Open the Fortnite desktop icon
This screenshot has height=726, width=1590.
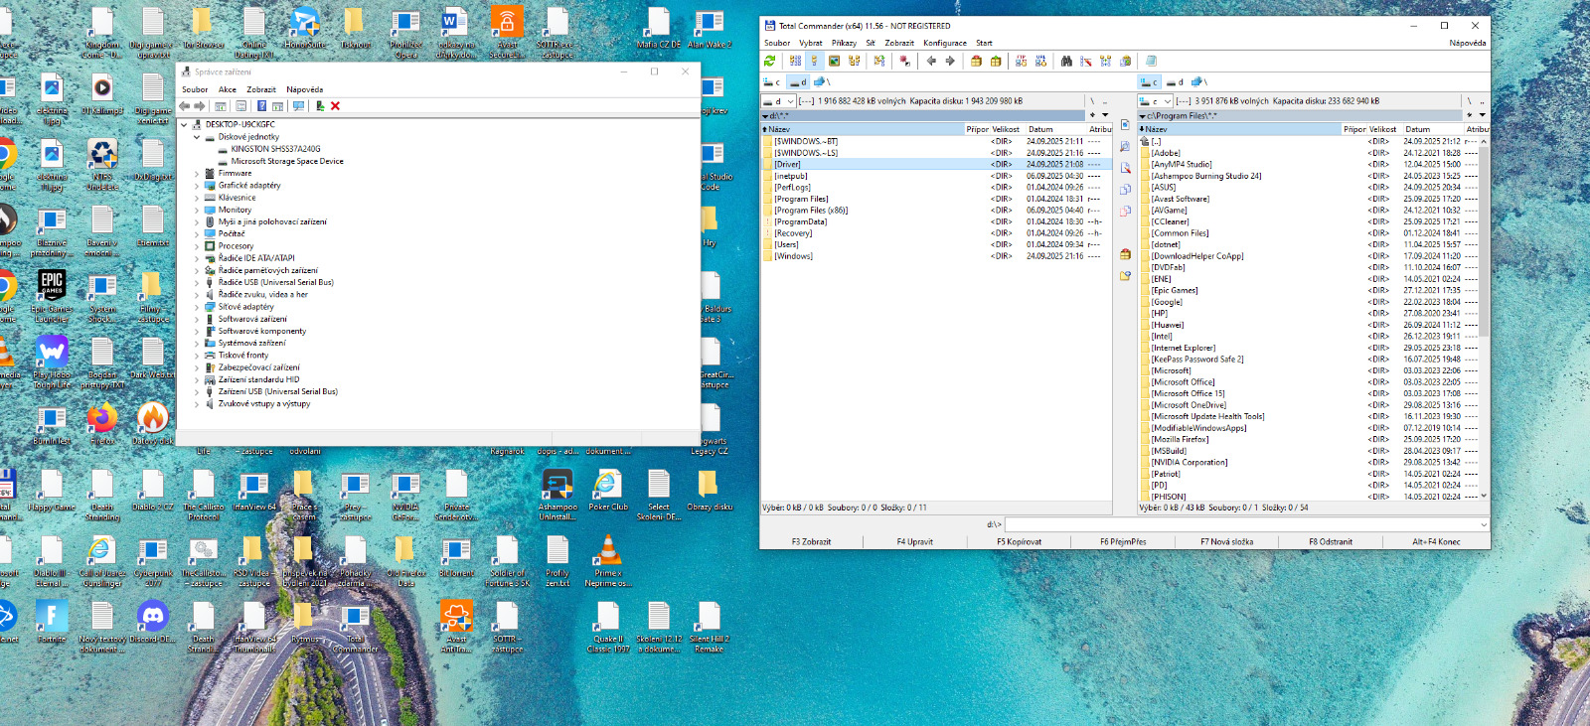tap(52, 623)
